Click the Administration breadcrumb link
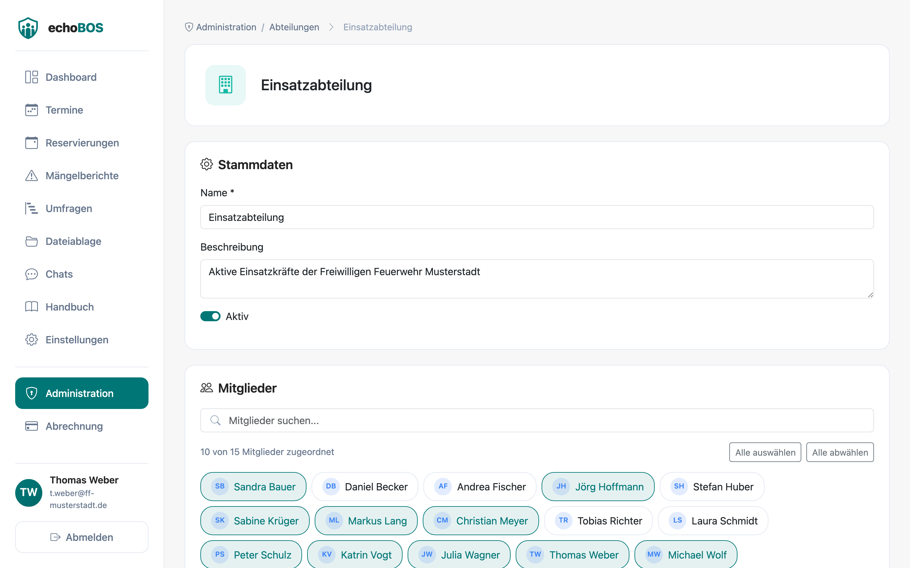The width and height of the screenshot is (910, 568). [x=226, y=27]
